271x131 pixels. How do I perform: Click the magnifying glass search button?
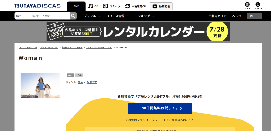pos(73,16)
